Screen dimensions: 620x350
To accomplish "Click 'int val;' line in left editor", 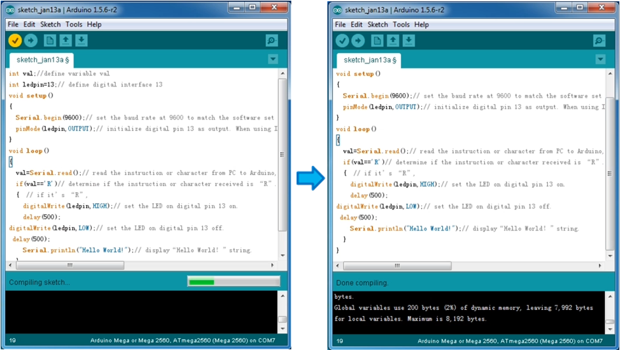I will pyautogui.click(x=59, y=73).
